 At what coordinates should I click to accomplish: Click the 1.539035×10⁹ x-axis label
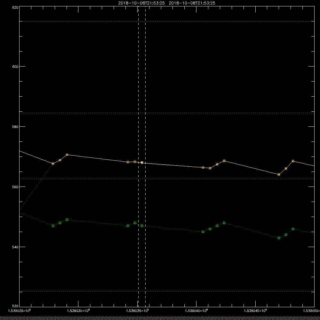click(137, 311)
